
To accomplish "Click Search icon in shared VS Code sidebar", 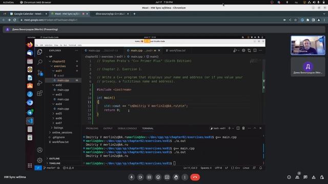I will pos(39,62).
